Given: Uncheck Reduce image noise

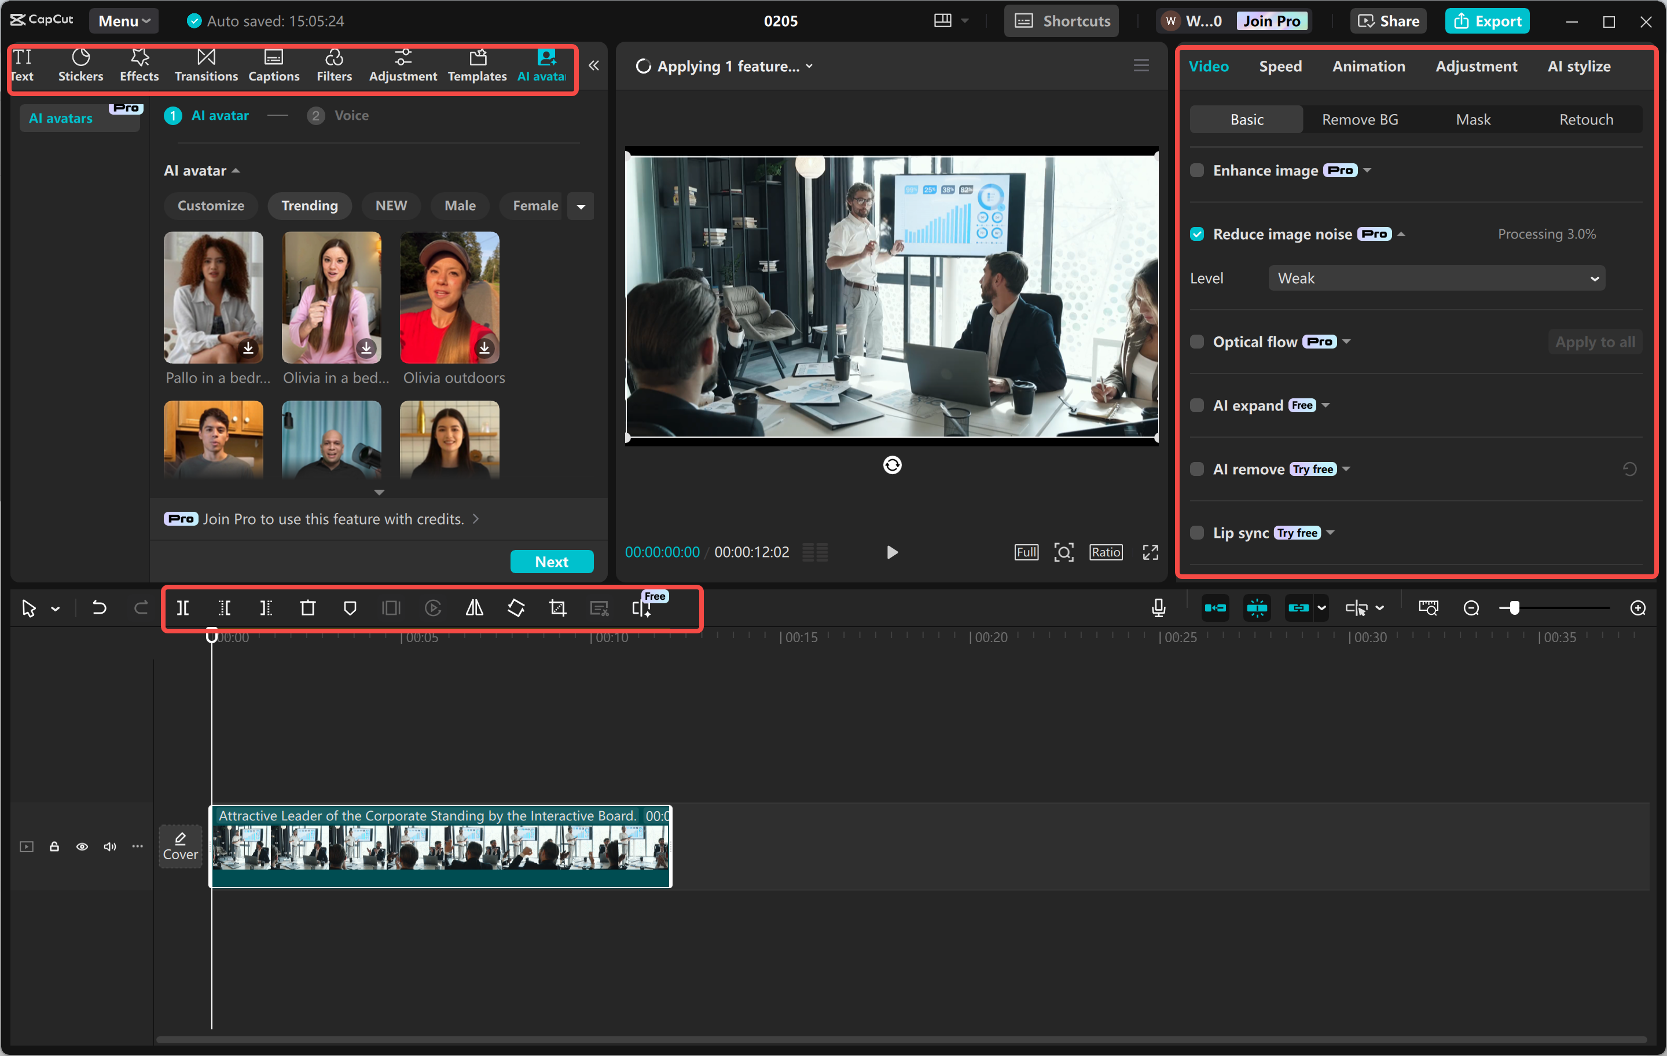Looking at the screenshot, I should (1197, 234).
